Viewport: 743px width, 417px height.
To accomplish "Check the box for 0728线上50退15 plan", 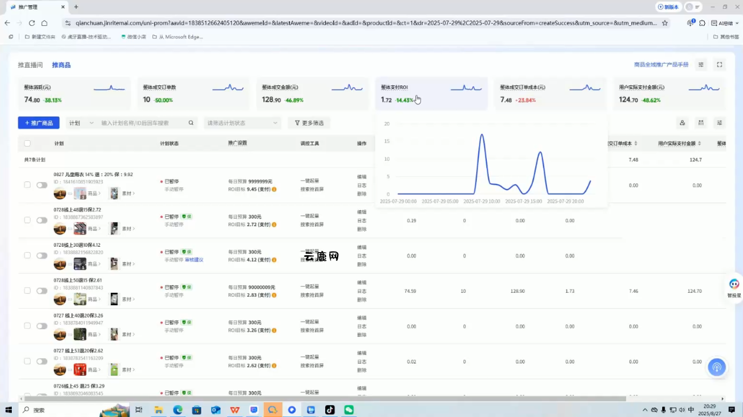I will click(27, 291).
